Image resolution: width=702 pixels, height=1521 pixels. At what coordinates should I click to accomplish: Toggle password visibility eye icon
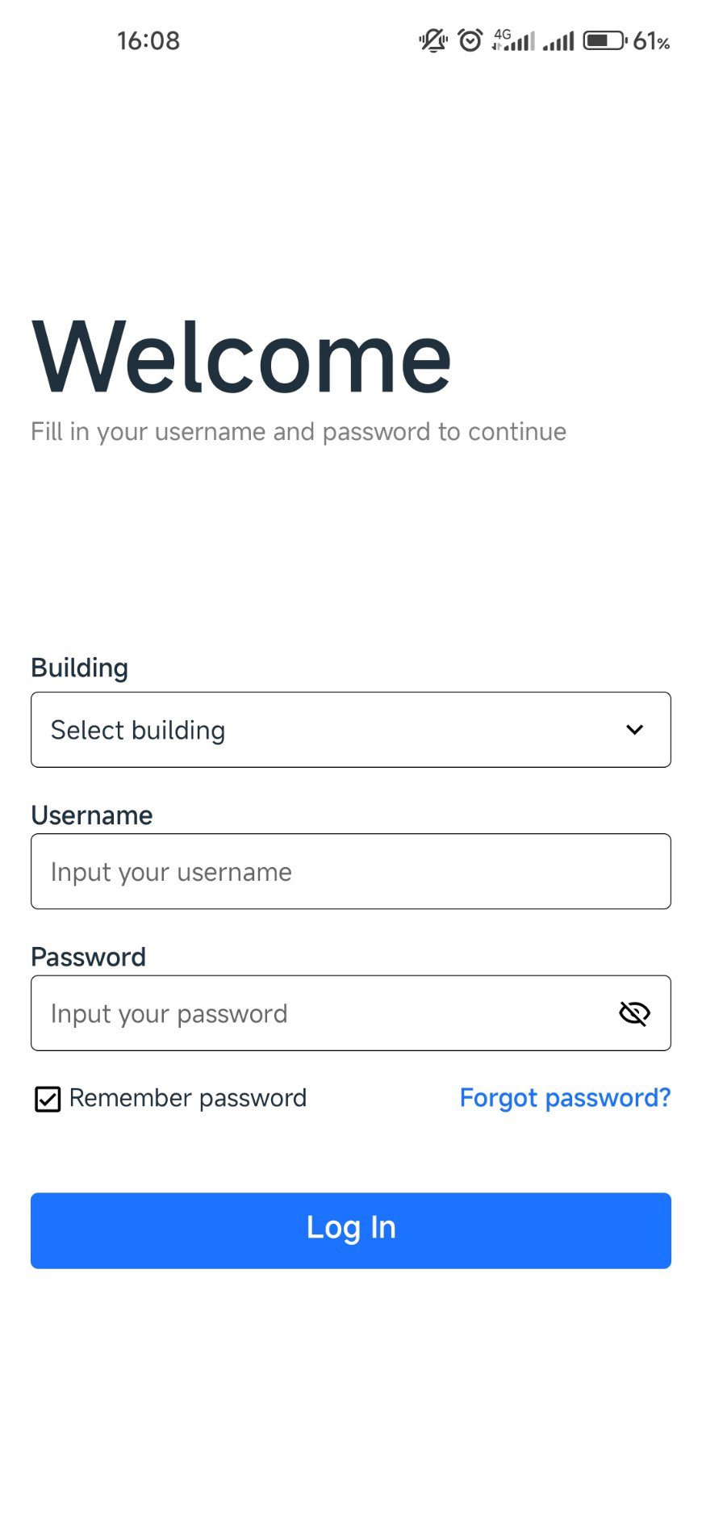tap(634, 1013)
